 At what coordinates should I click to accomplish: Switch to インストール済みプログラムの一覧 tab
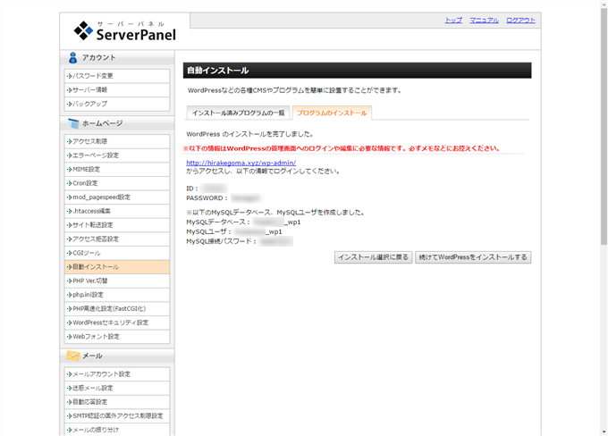click(238, 113)
